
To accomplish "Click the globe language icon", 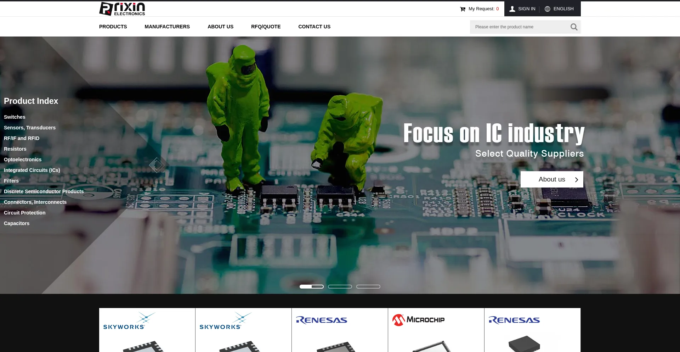I will point(547,9).
